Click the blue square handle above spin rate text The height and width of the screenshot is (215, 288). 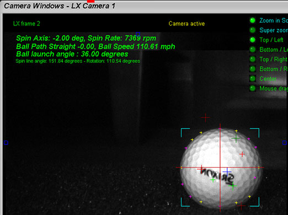coord(138,34)
